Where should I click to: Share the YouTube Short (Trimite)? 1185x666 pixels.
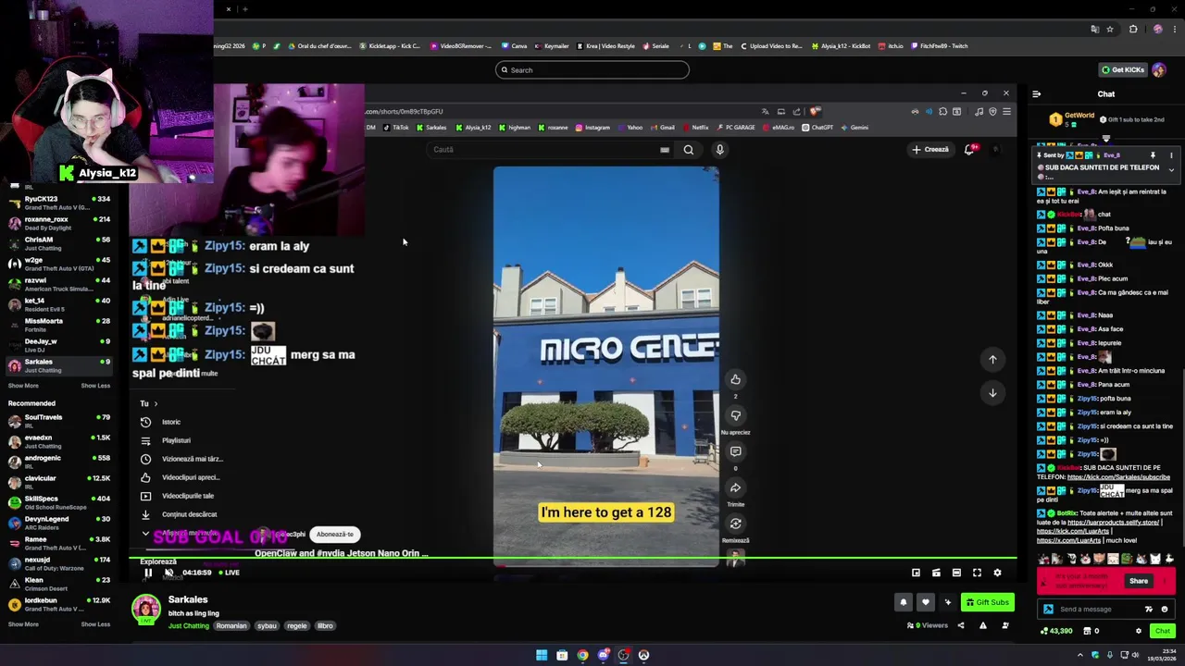[735, 487]
